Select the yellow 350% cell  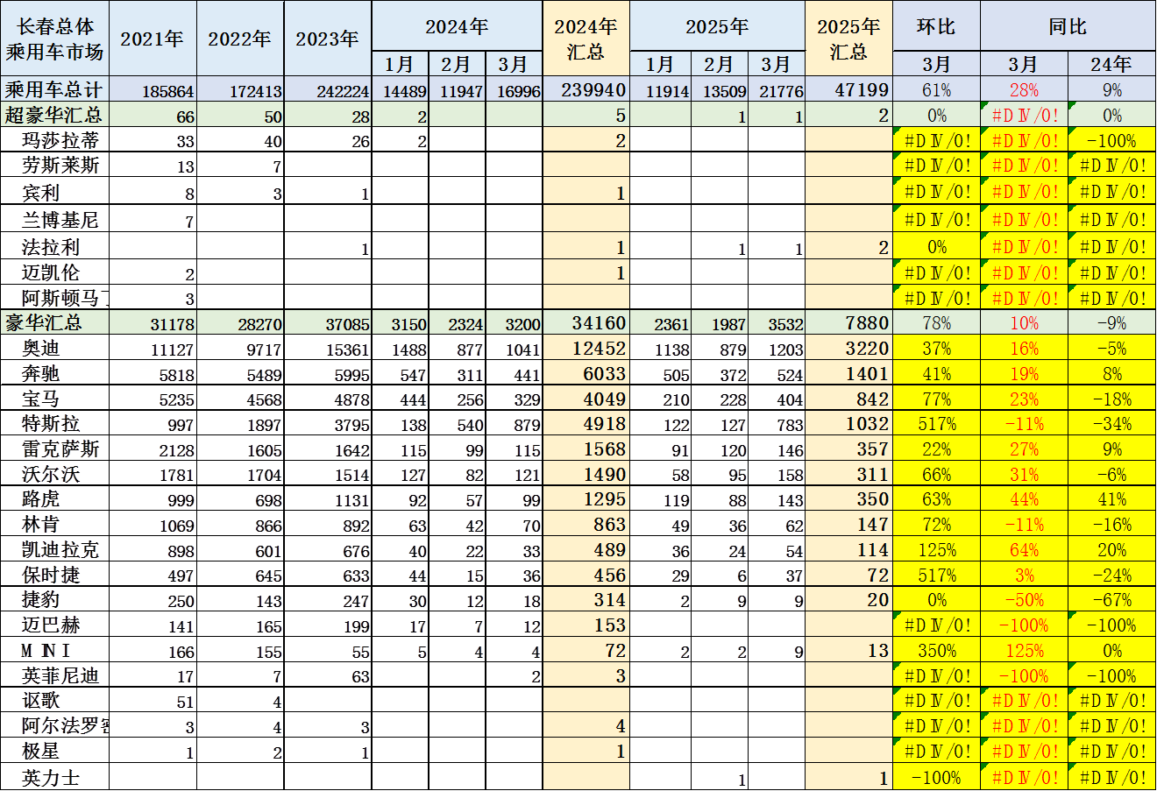pos(936,651)
